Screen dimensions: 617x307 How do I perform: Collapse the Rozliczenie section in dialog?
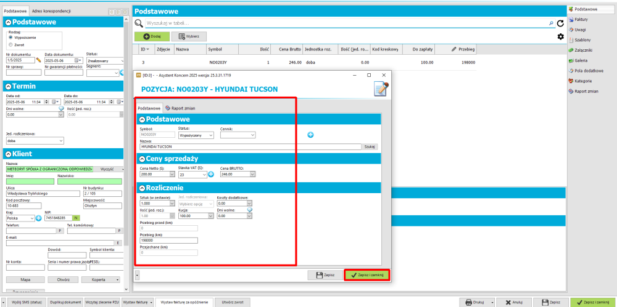(x=141, y=188)
